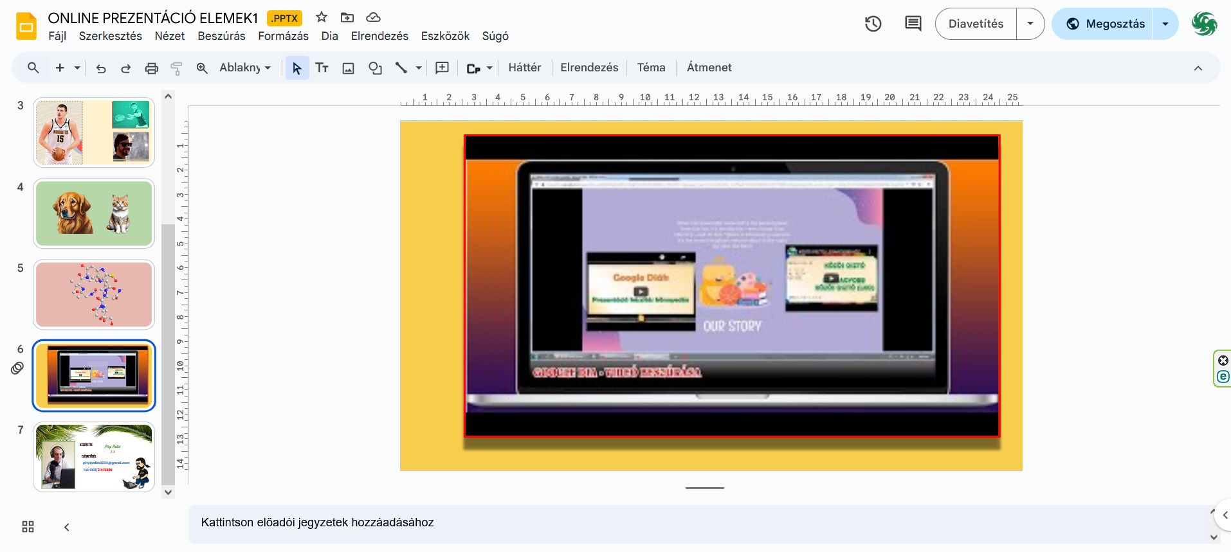This screenshot has height=552, width=1231.
Task: Click the .PPTX format badge
Action: coord(284,18)
